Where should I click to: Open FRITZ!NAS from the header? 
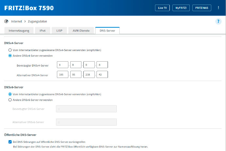click(x=202, y=8)
